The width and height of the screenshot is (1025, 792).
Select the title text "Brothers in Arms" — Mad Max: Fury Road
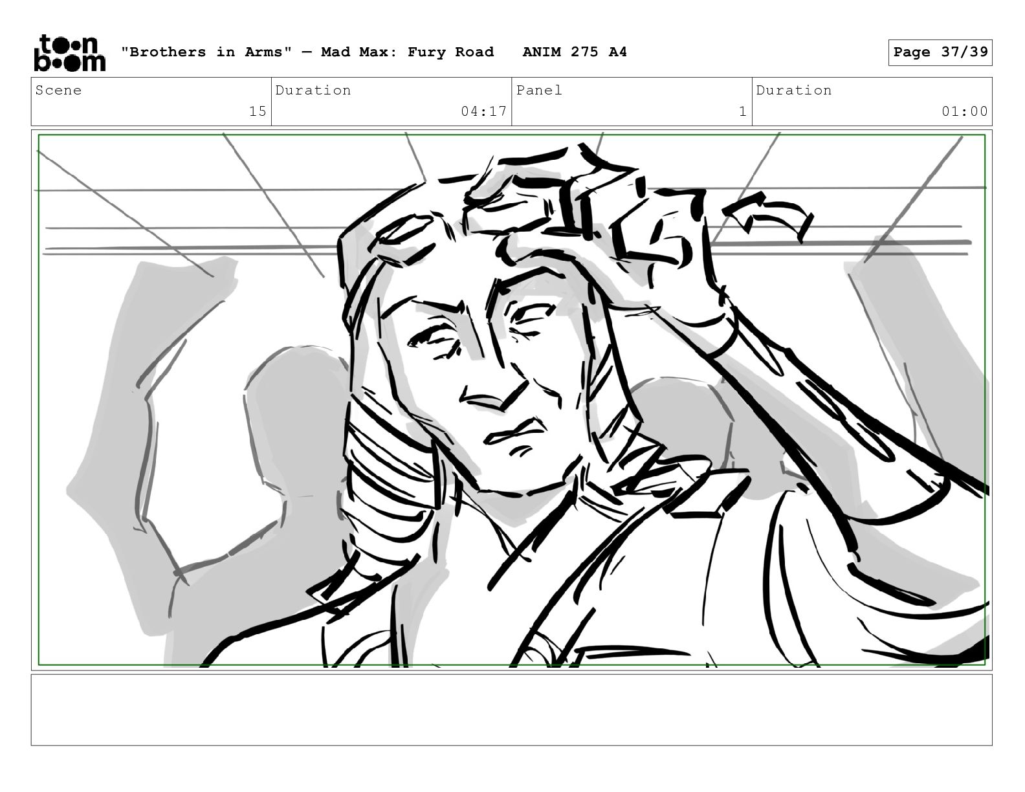pyautogui.click(x=307, y=52)
